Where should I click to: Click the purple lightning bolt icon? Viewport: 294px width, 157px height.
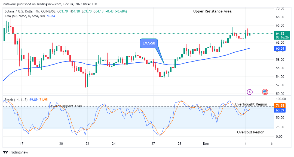[250, 92]
